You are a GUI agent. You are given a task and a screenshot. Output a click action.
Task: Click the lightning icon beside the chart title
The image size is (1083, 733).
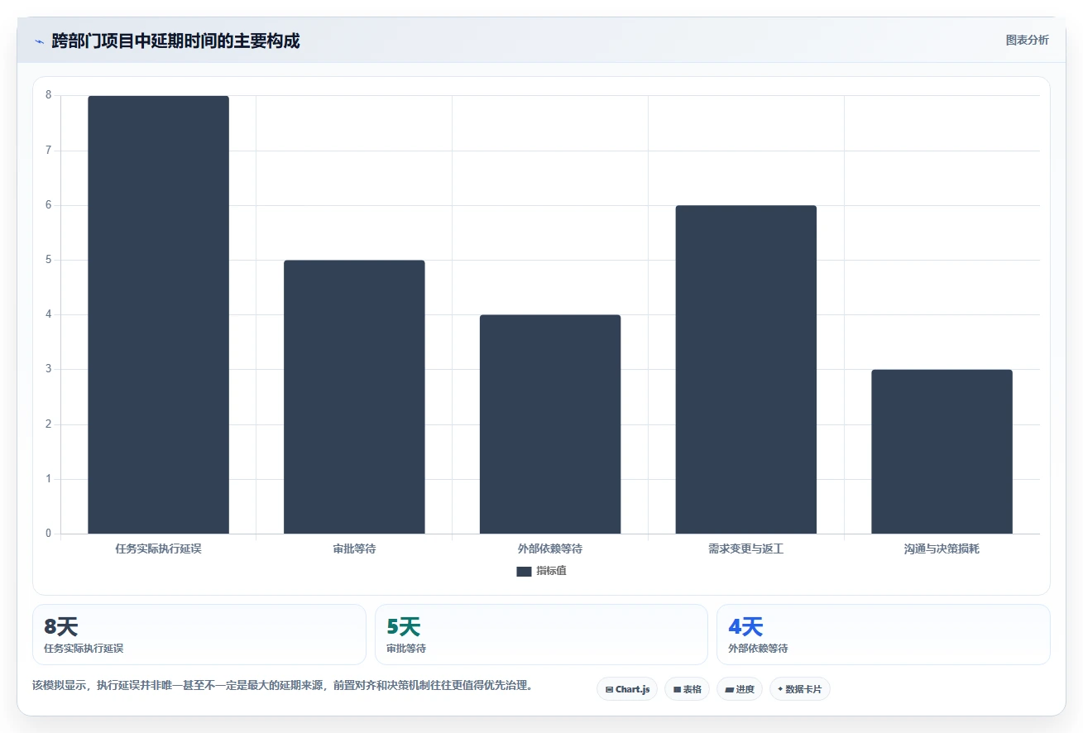39,41
